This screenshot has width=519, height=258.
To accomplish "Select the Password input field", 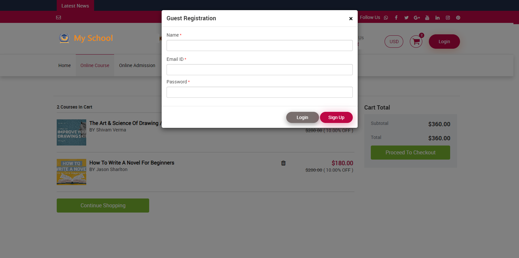I will point(259,92).
